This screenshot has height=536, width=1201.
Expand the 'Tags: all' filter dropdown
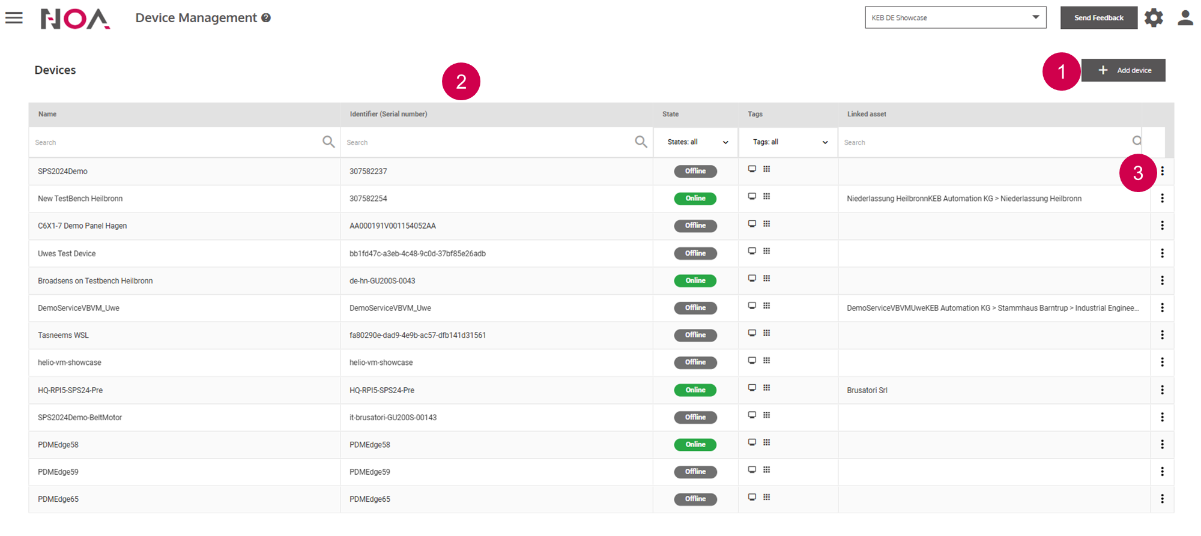pos(789,142)
